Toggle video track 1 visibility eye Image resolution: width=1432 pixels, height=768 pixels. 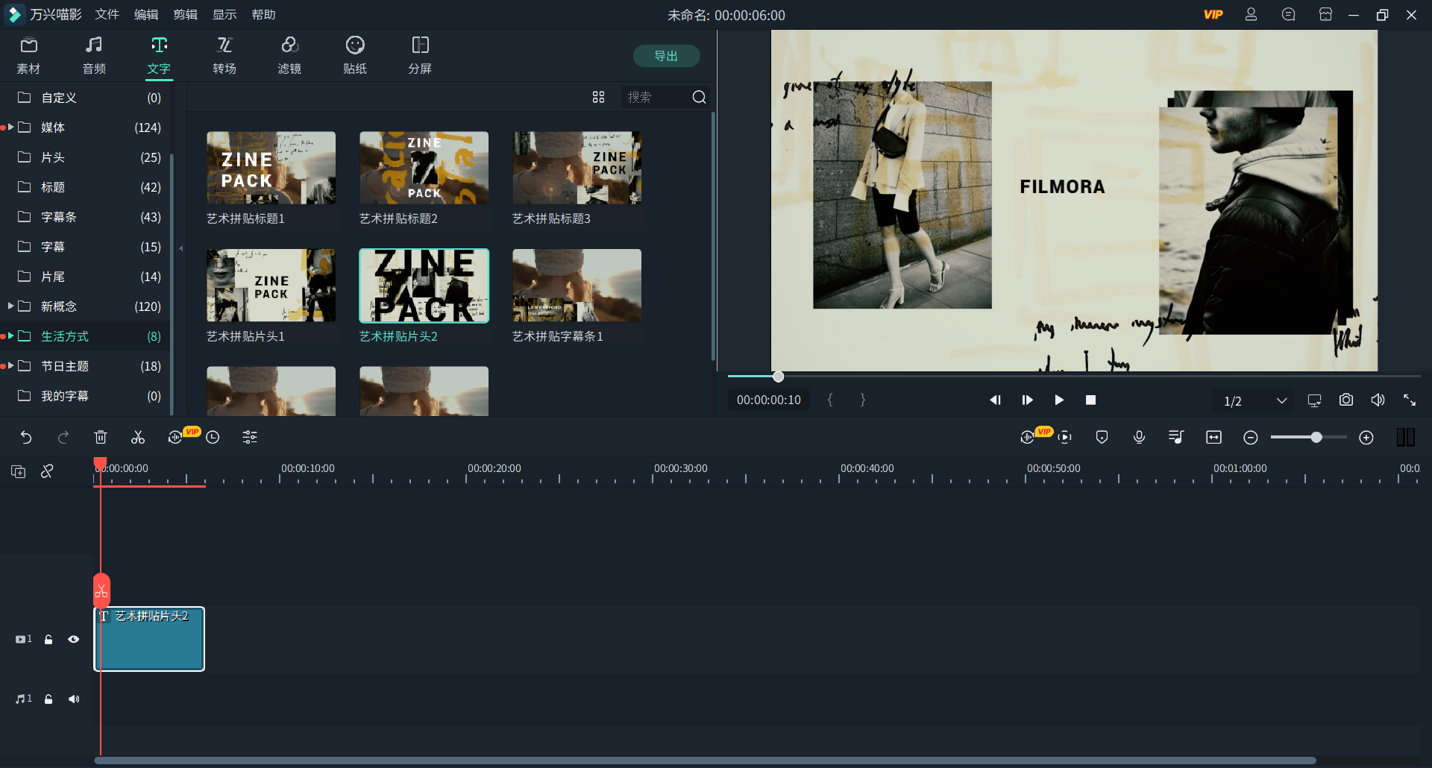coord(74,639)
